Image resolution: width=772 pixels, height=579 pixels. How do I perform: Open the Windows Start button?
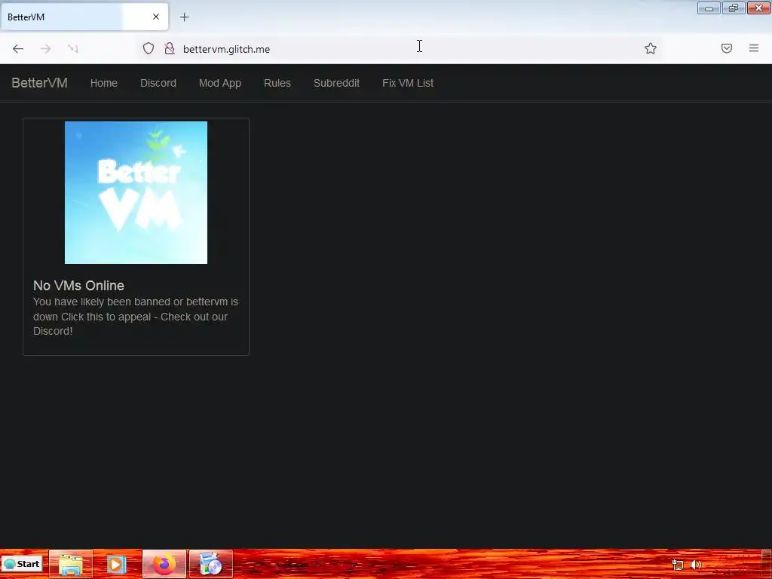[x=22, y=564]
